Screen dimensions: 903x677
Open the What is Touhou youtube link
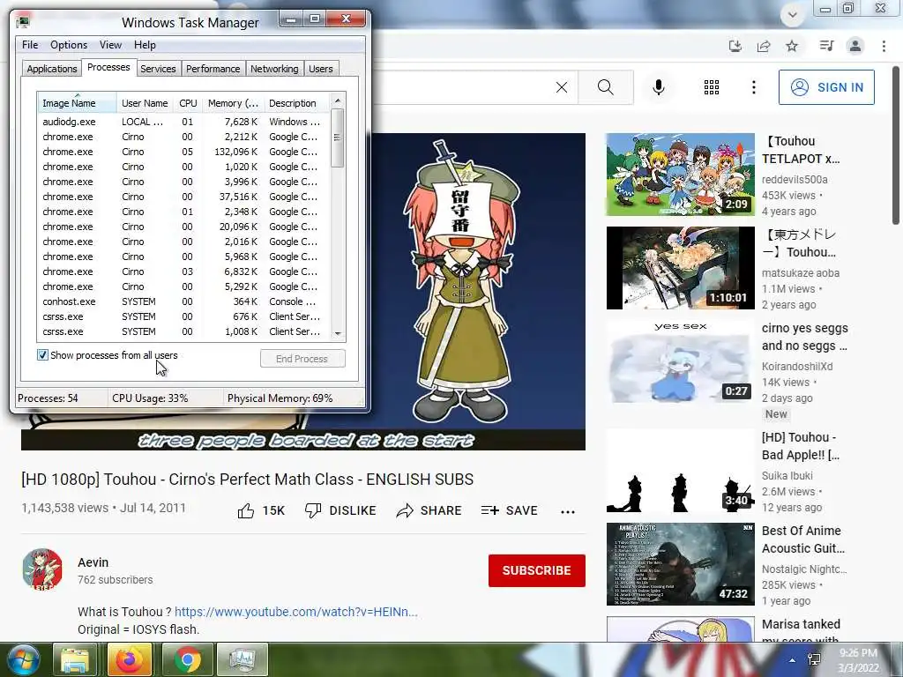pyautogui.click(x=296, y=612)
